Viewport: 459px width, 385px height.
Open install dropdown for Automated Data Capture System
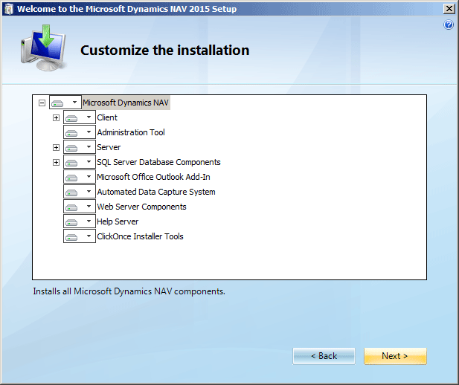80,192
